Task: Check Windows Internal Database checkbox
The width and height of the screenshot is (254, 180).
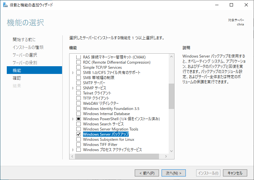Action: click(x=79, y=114)
